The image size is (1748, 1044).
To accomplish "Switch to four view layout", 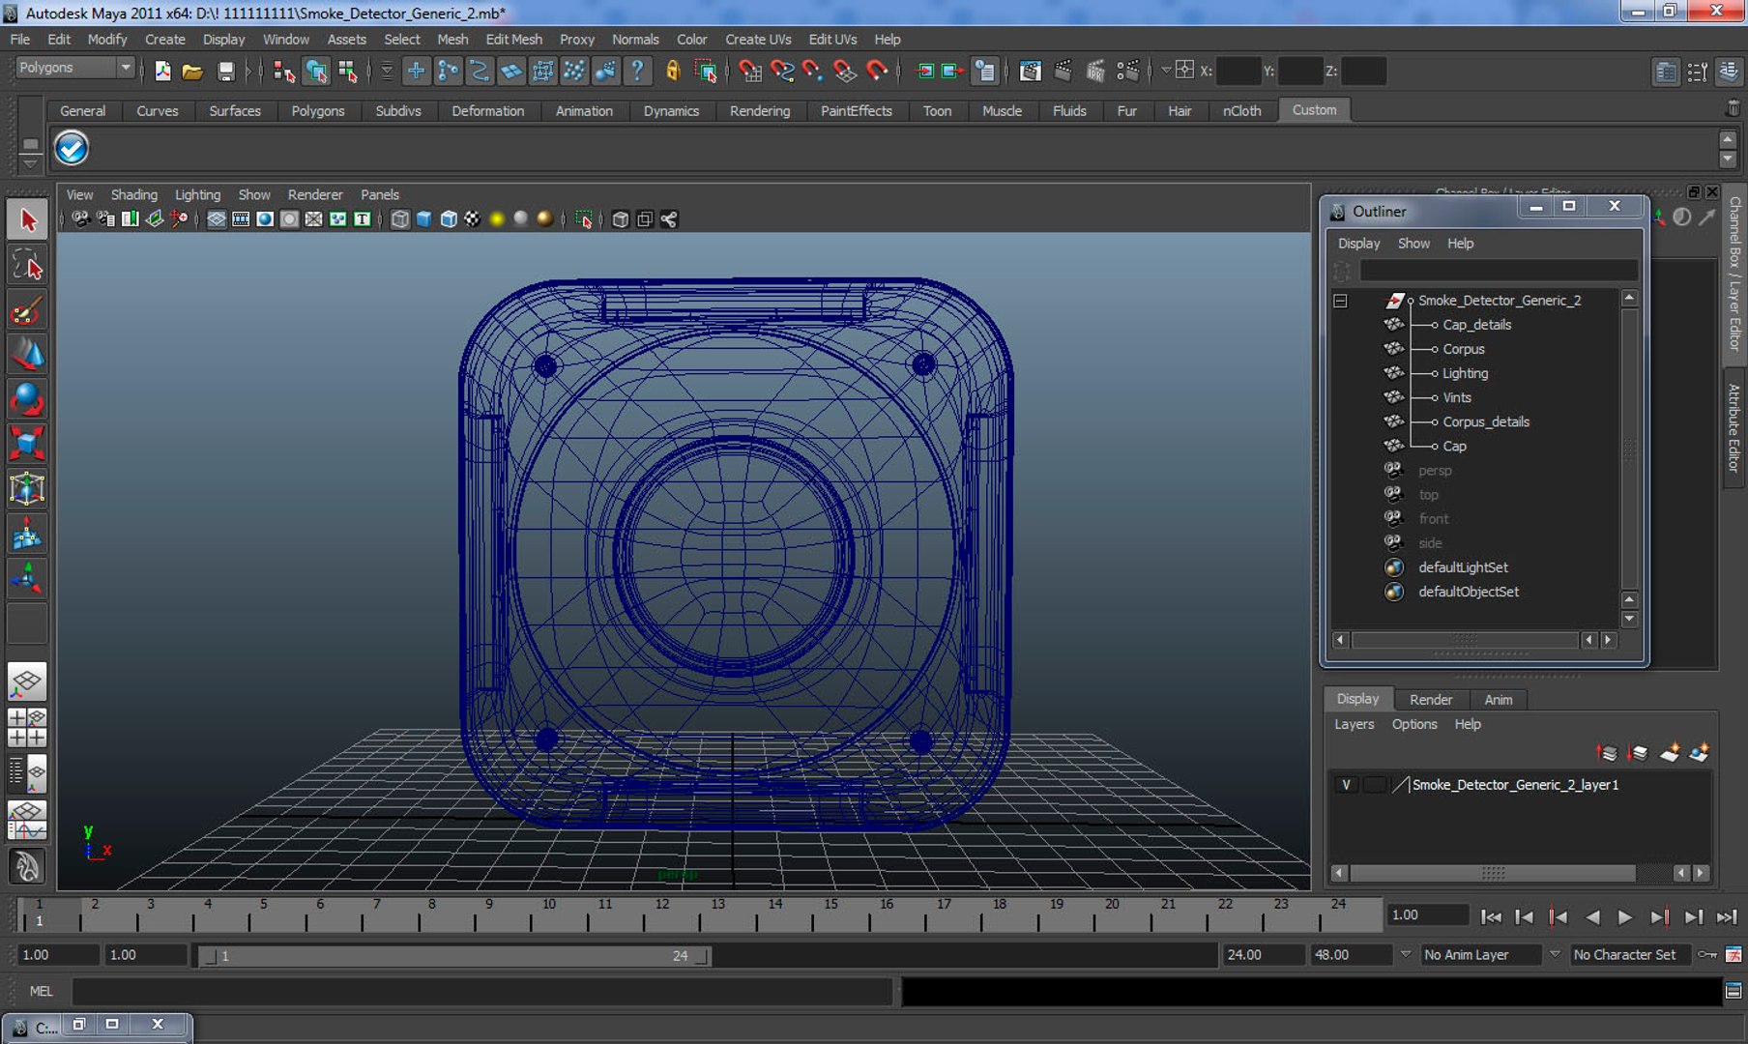I will point(27,727).
